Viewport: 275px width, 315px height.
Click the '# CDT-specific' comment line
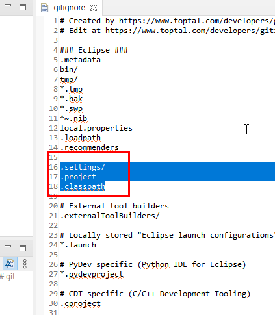155,294
